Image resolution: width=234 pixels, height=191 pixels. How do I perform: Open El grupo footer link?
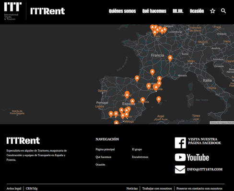(137, 149)
